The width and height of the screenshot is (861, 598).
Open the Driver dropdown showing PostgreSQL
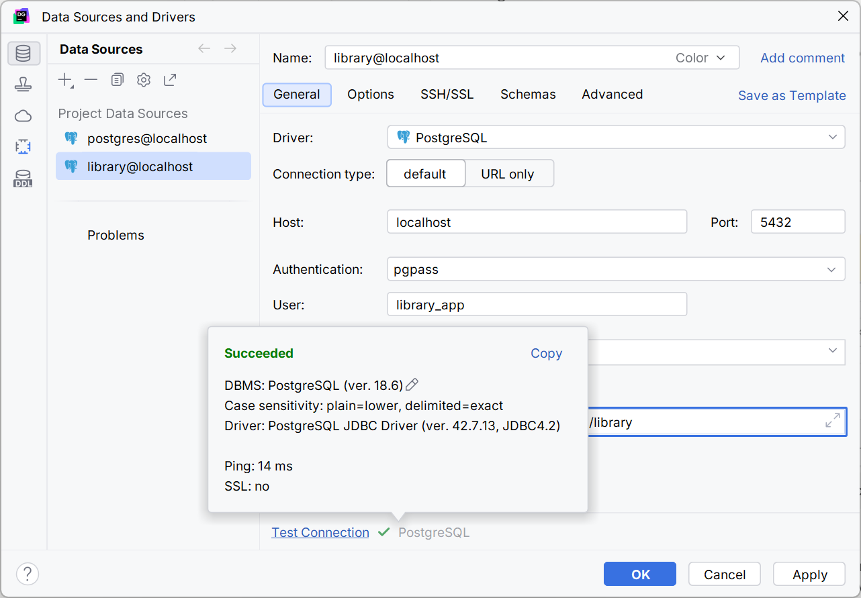tap(616, 138)
